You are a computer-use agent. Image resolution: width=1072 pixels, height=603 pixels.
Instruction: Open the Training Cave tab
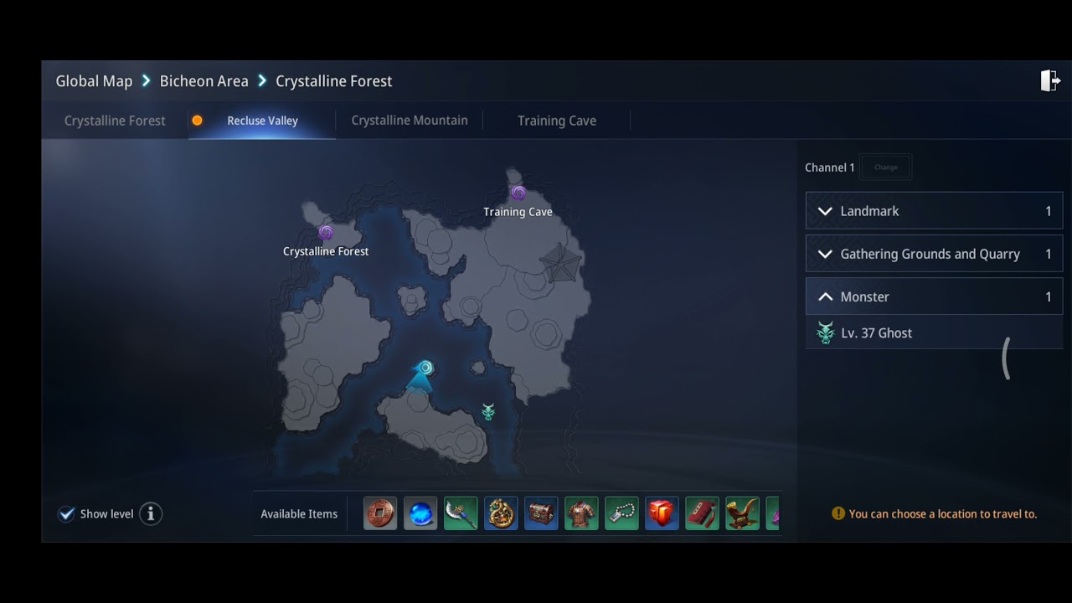(557, 121)
